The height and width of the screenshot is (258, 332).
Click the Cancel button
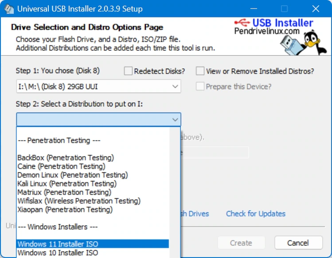point(299,243)
